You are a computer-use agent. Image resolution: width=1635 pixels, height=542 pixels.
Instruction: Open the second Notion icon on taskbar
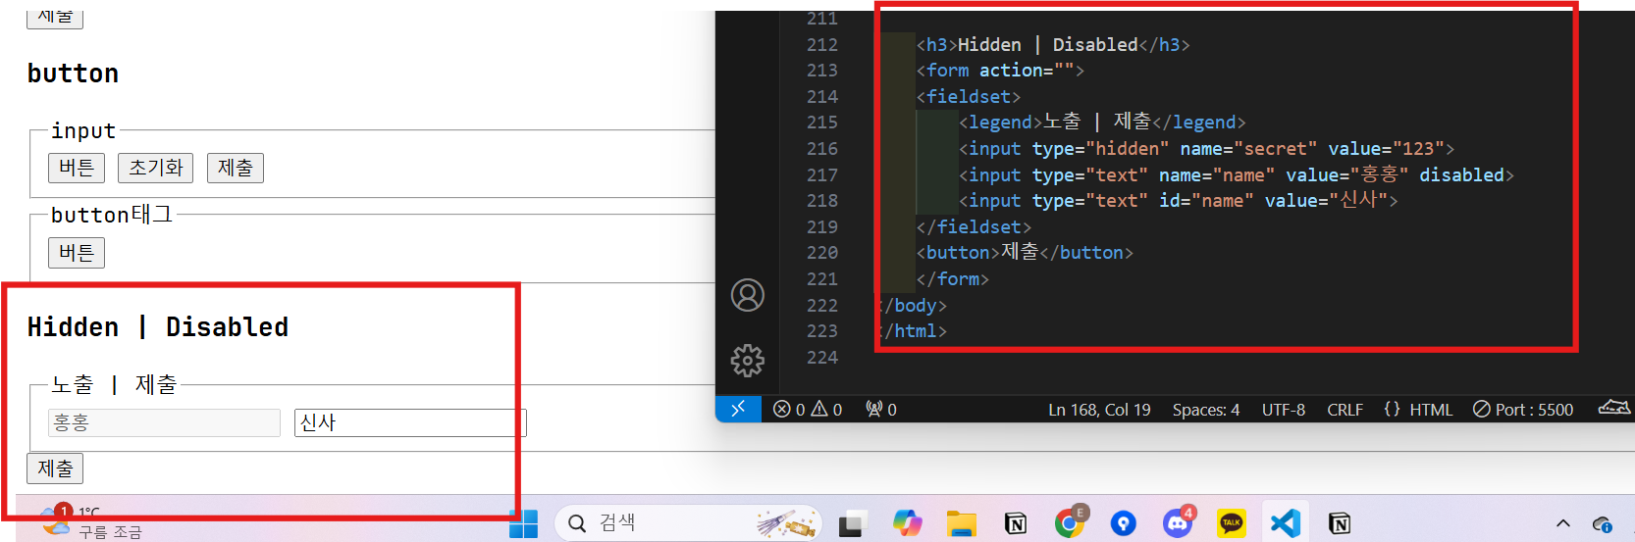(x=1340, y=524)
